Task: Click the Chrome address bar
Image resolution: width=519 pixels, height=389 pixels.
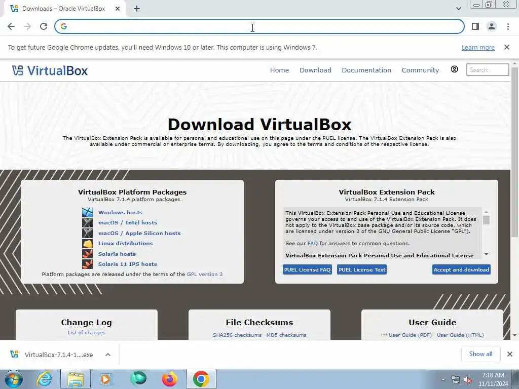Action: (x=259, y=26)
